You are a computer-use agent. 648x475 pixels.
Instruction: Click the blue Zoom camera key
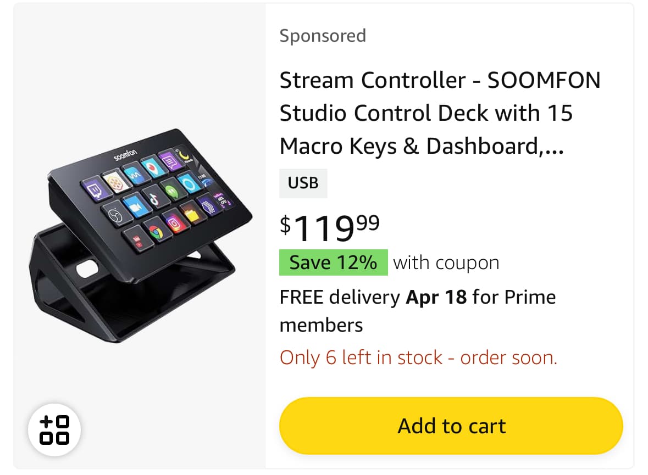tap(136, 205)
